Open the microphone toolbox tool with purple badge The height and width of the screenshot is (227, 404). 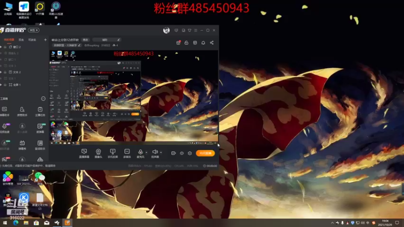tap(5, 128)
